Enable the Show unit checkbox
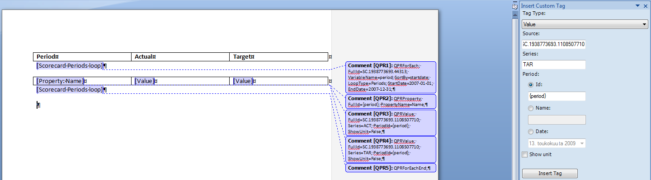 pyautogui.click(x=525, y=154)
